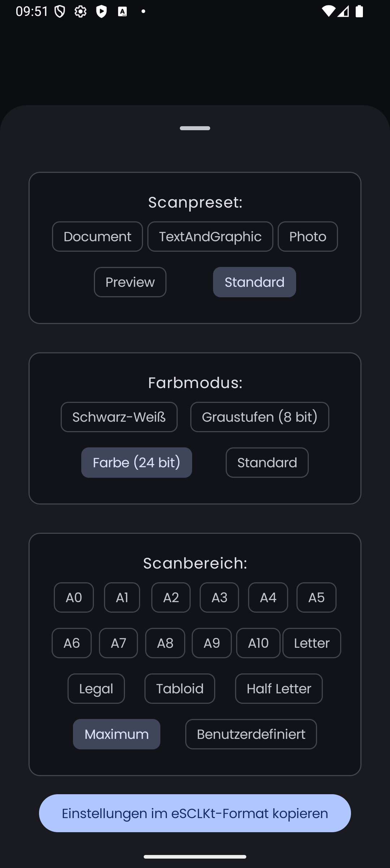Choose Tabloid scan area
This screenshot has height=868, width=390.
[x=180, y=689]
